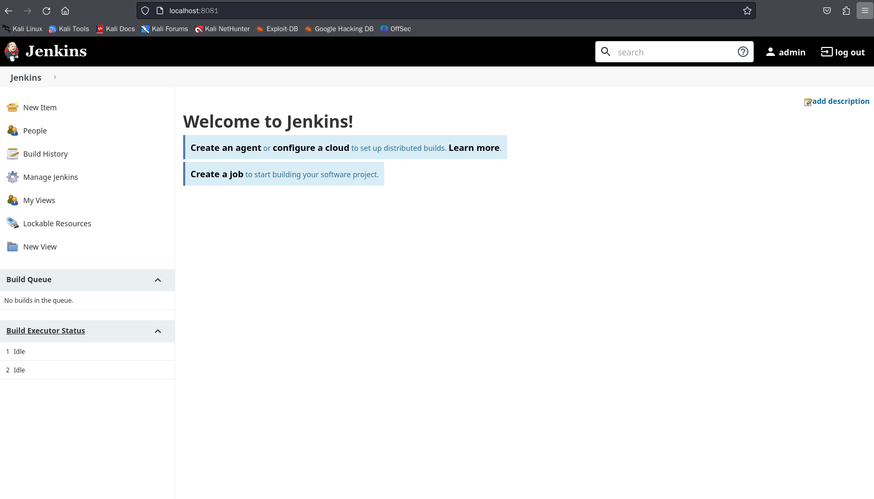Image resolution: width=874 pixels, height=499 pixels.
Task: Click the New Item box icon
Action: 13,108
